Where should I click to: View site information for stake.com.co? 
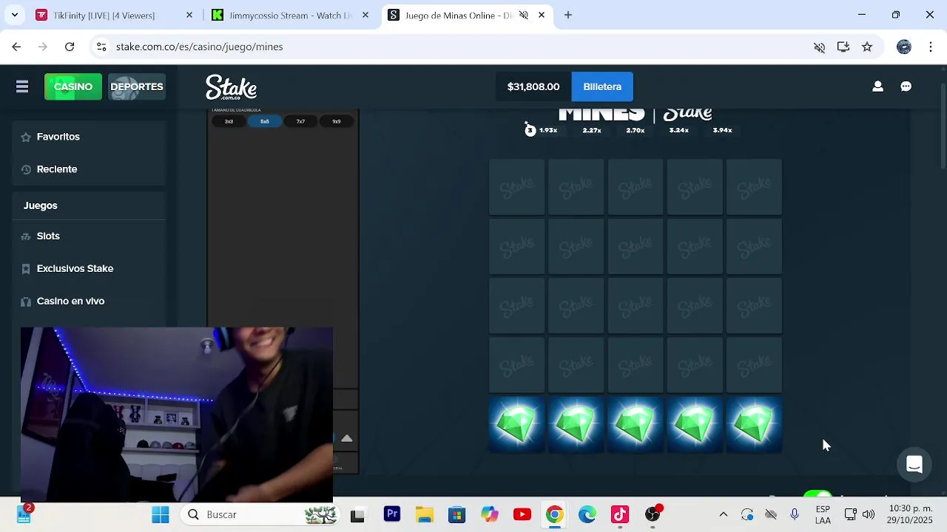click(101, 47)
